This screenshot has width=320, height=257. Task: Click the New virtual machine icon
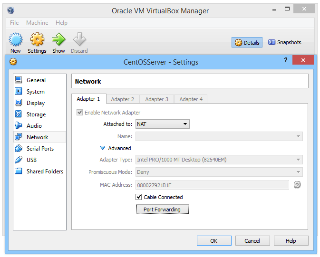tap(16, 39)
